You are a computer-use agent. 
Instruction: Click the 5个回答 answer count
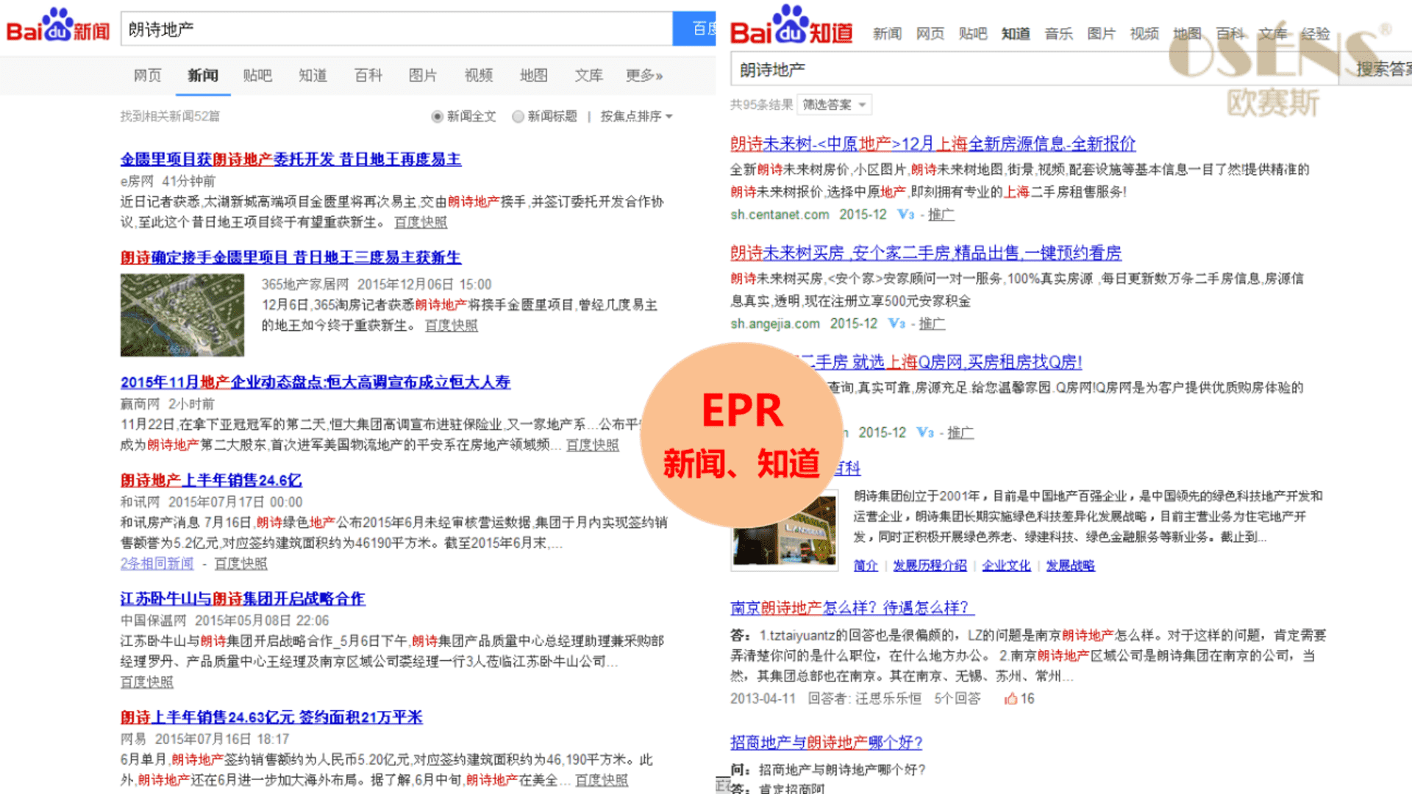click(958, 698)
